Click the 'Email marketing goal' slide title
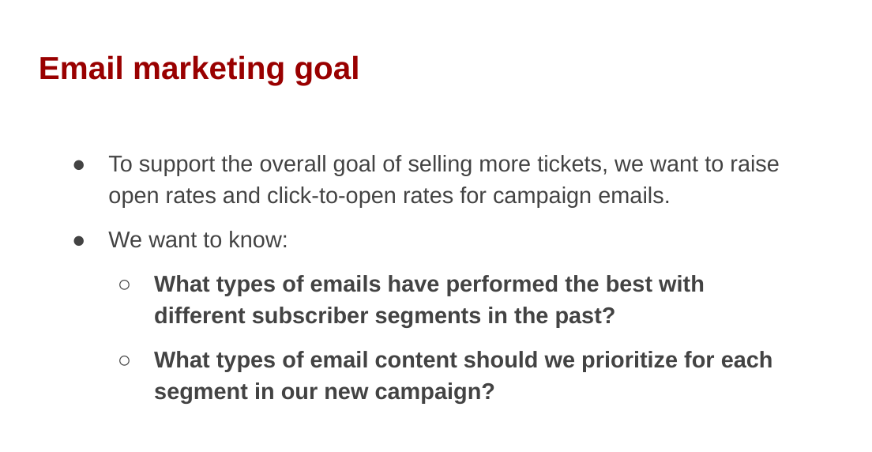The width and height of the screenshot is (872, 452). point(198,69)
